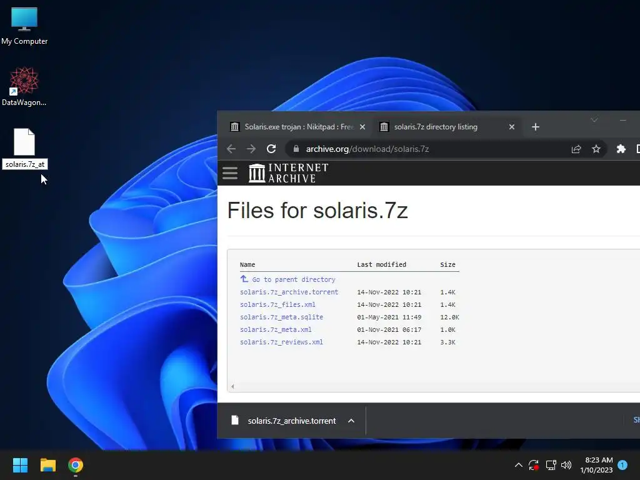The height and width of the screenshot is (480, 640).
Task: Download solaris.7z_archive.torrent link
Action: [289, 292]
